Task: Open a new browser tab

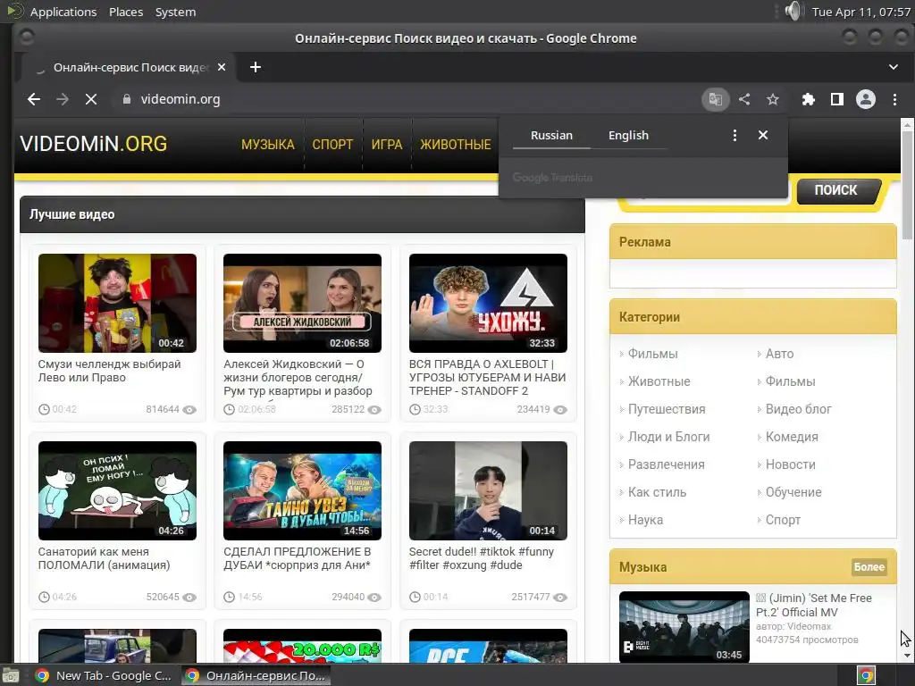Action: (x=255, y=67)
